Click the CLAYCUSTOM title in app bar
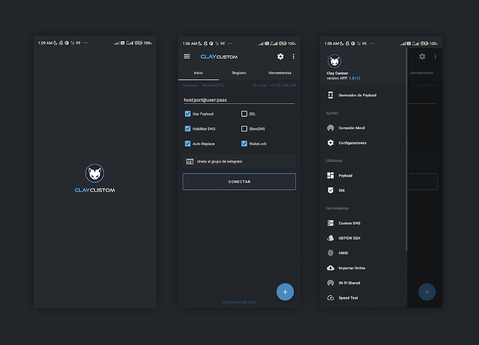Viewport: 479px width, 345px height. (219, 56)
